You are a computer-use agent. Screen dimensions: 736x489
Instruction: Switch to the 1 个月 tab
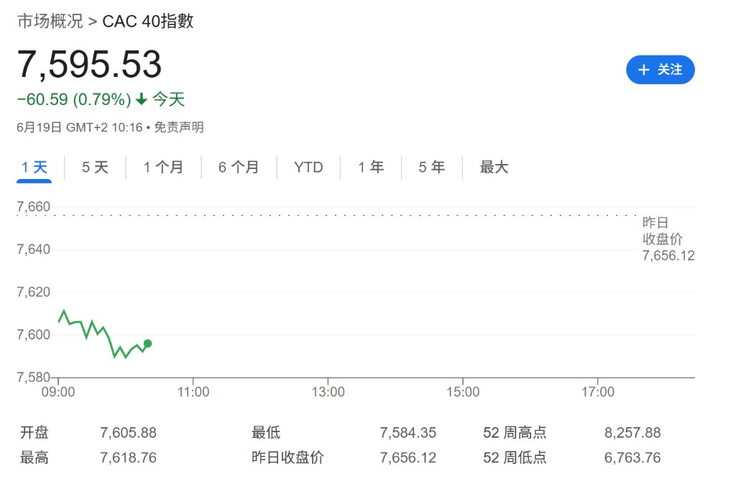[163, 167]
